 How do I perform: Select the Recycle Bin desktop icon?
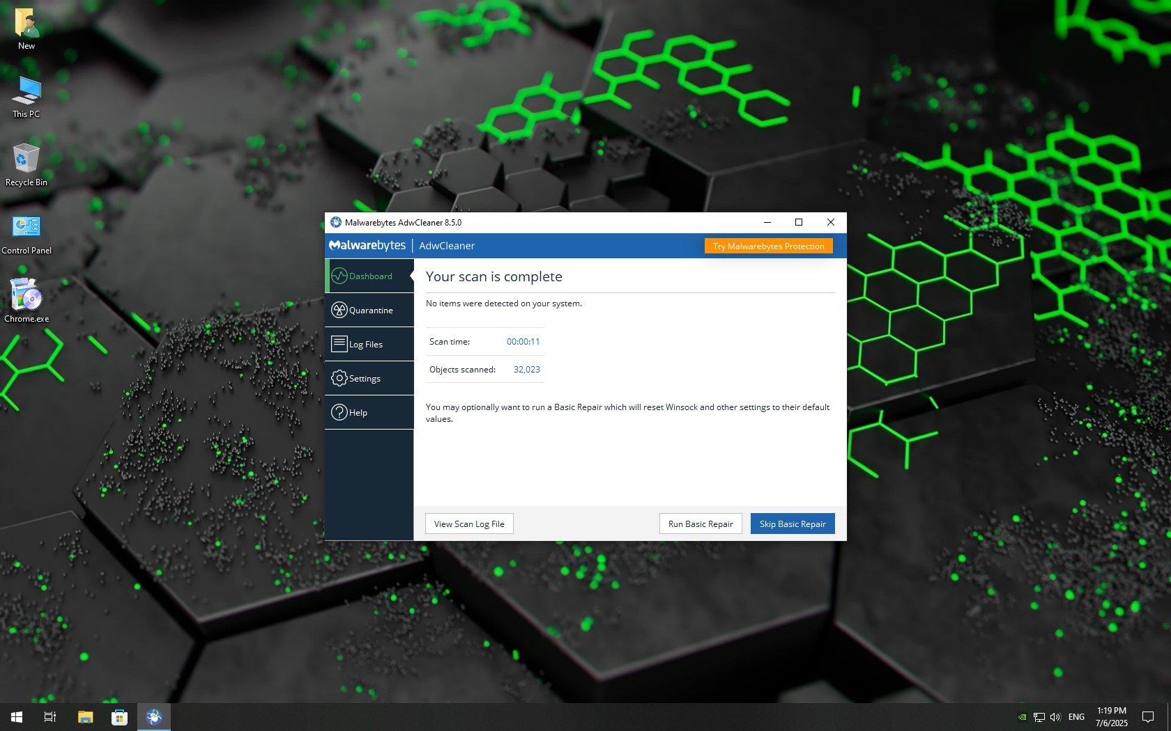coord(26,166)
